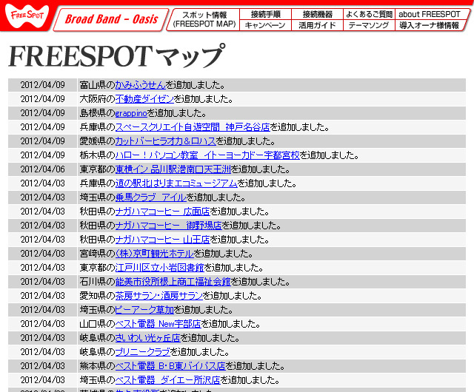The image size is (474, 392).
Task: Open ナガハマコーヒー 山王店 link
Action: pos(163,240)
